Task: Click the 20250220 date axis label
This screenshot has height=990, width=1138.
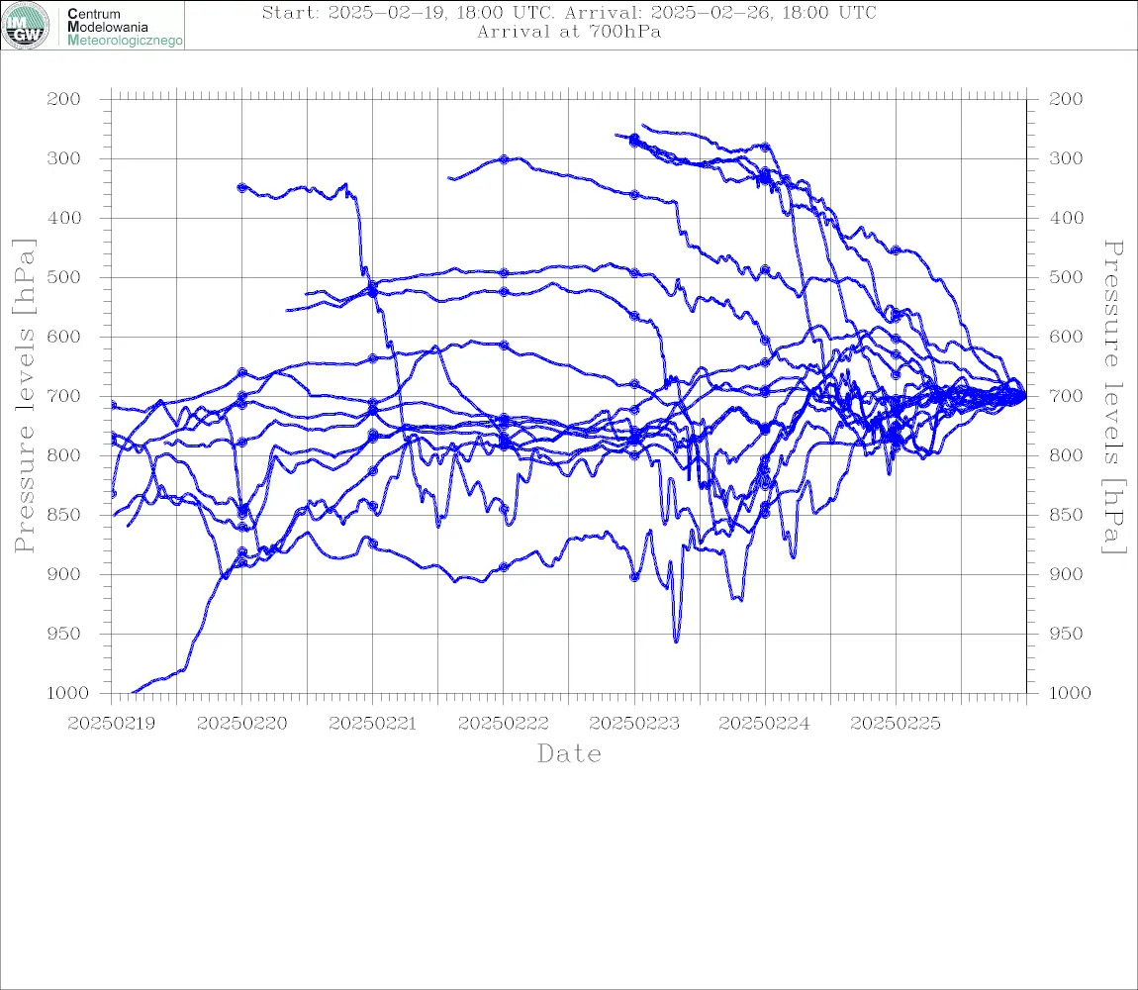Action: click(241, 724)
